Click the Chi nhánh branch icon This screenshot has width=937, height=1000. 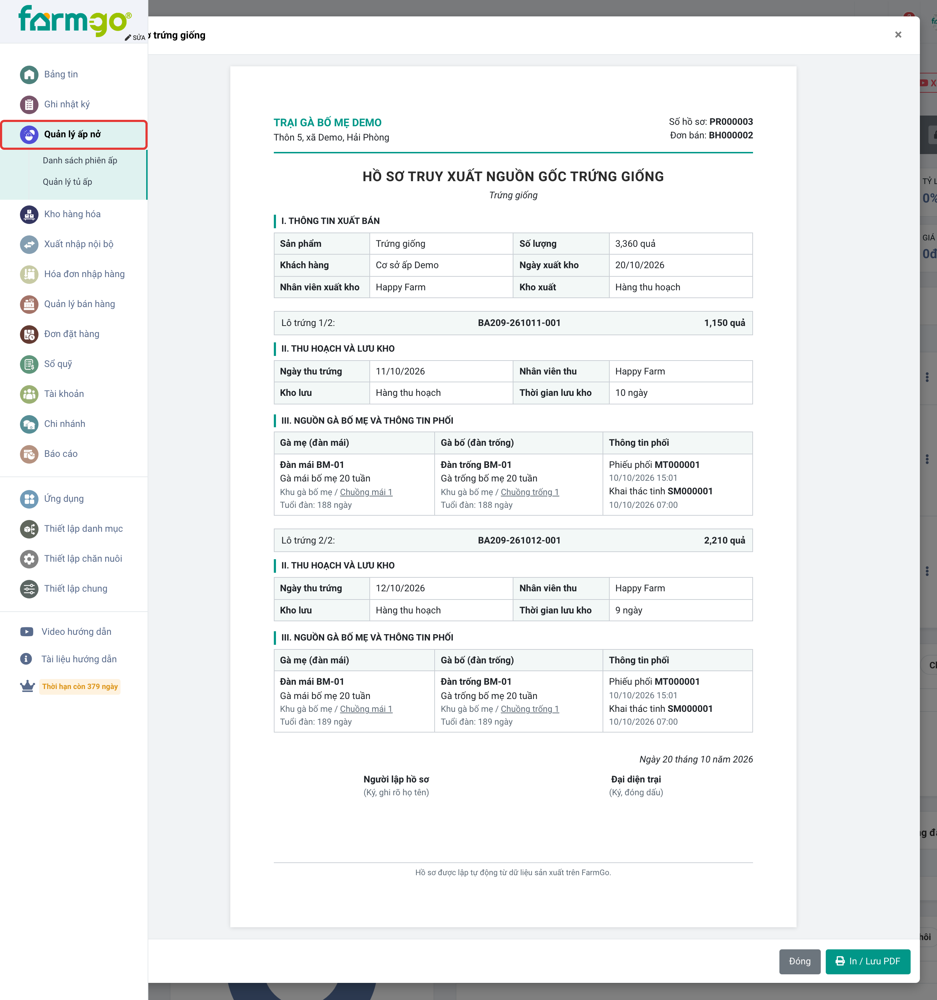(x=29, y=424)
